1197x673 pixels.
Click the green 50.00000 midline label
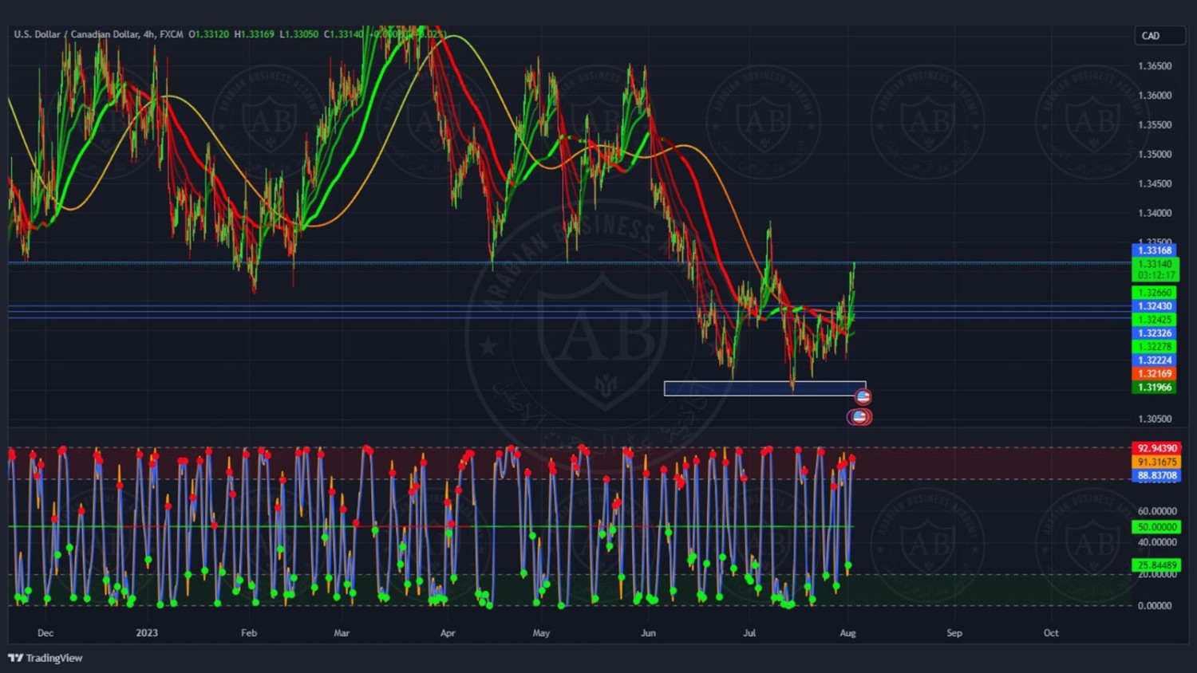[x=1156, y=527]
